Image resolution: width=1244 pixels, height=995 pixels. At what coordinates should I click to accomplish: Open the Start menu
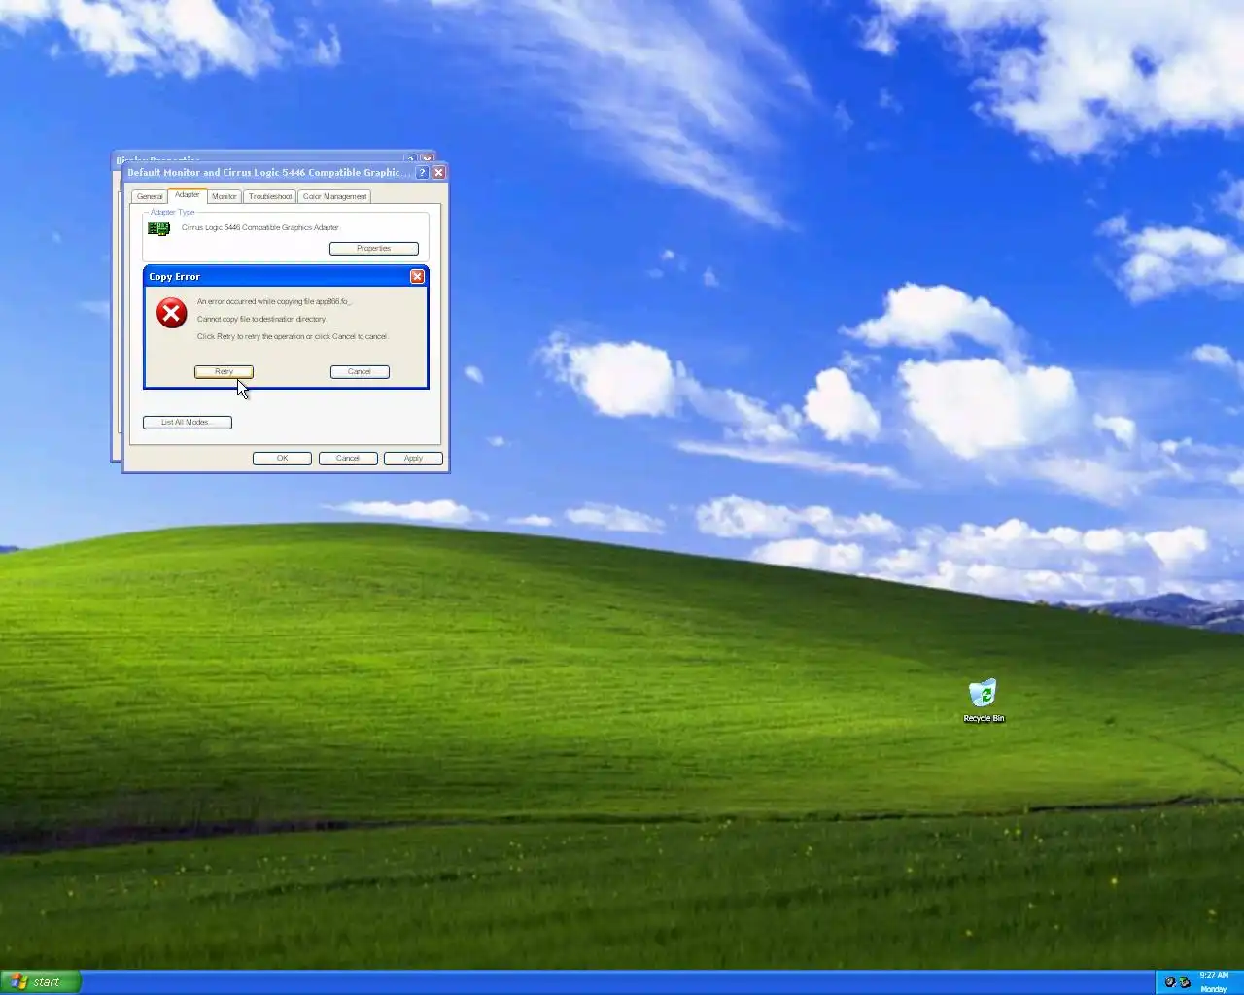pos(40,982)
